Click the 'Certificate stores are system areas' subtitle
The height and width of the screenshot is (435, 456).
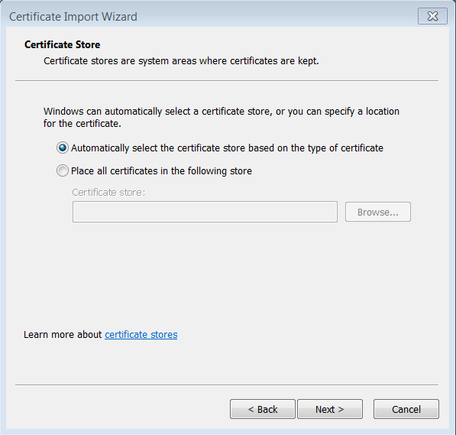[181, 61]
